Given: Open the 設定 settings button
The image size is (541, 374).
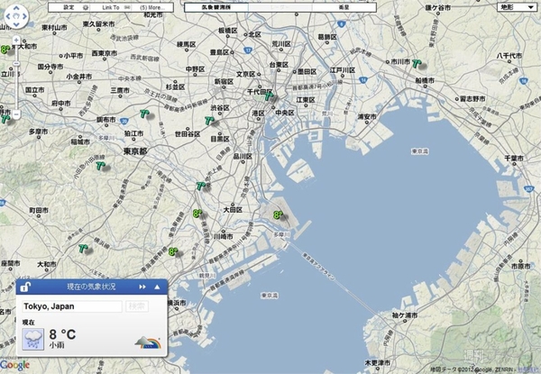Looking at the screenshot, I should [69, 7].
